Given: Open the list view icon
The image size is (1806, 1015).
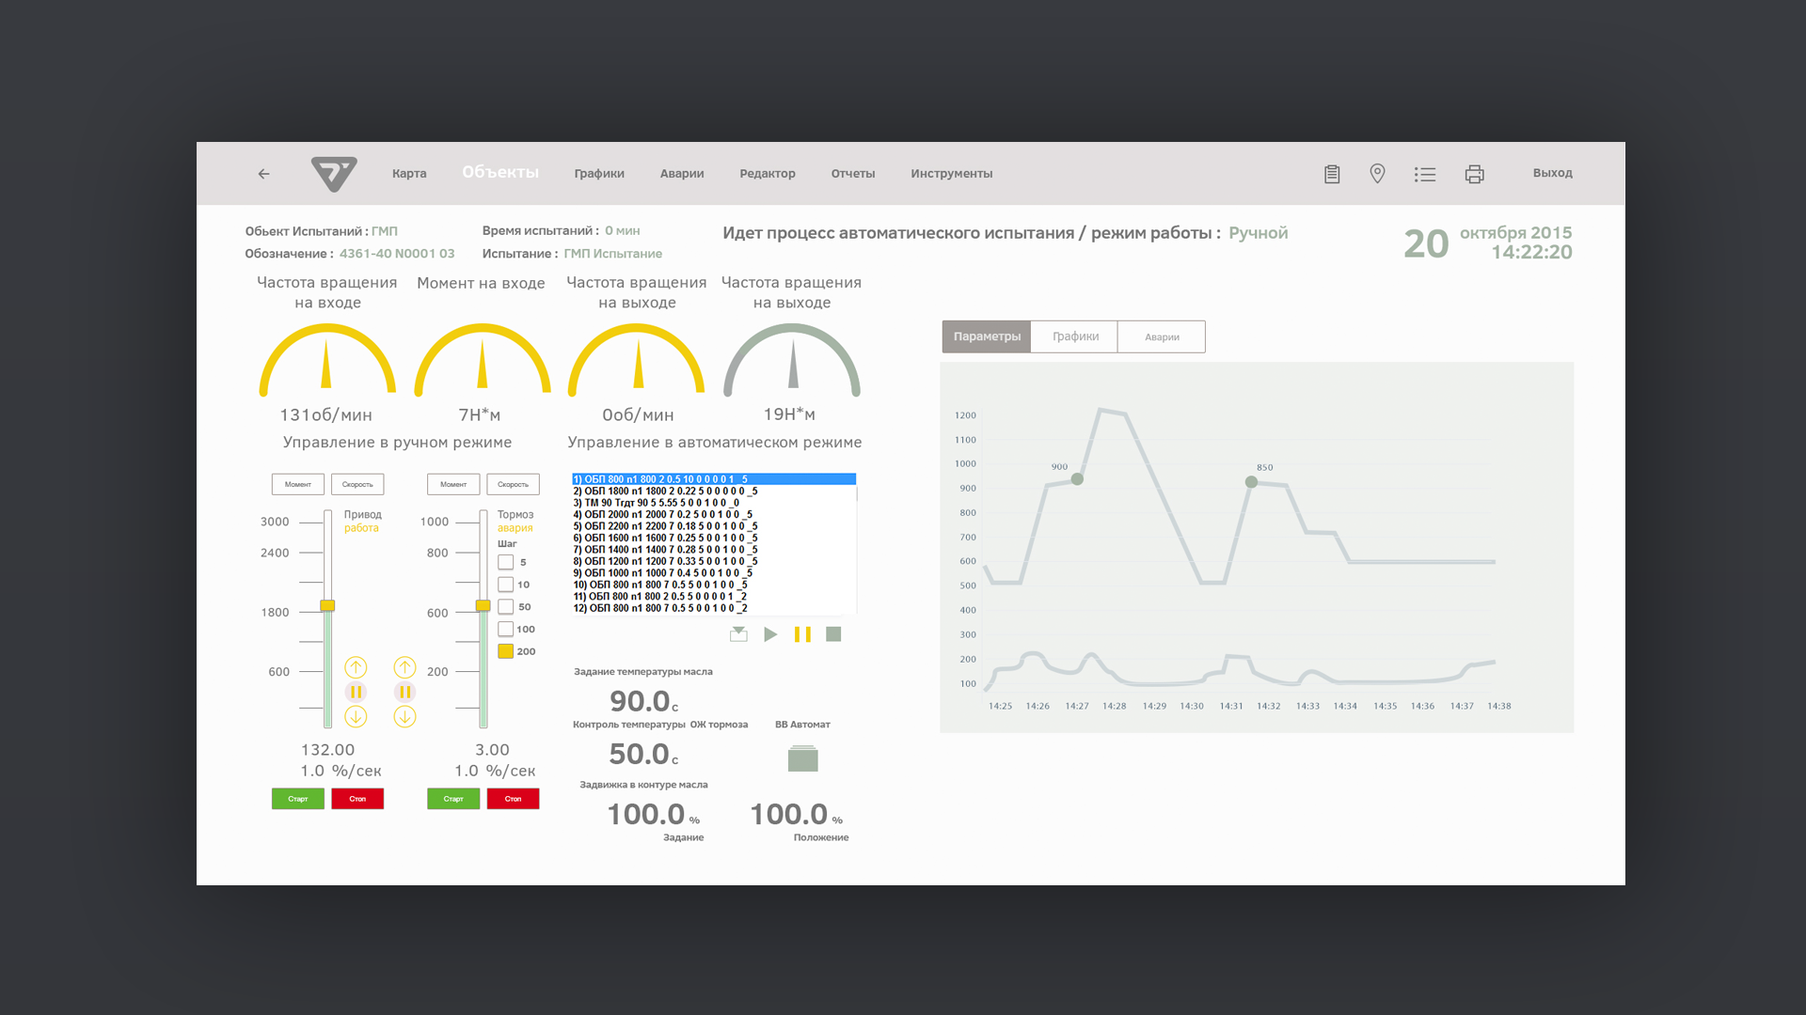Looking at the screenshot, I should tap(1425, 174).
